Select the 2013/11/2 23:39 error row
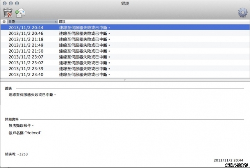The width and height of the screenshot is (250, 168). coord(125,69)
